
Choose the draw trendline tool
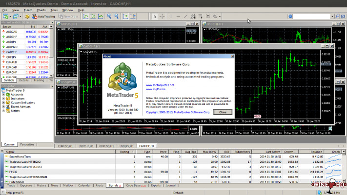186,16
